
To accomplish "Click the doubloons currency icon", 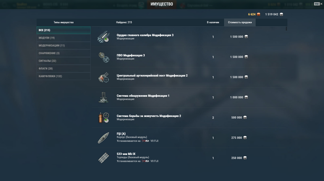I will [x=258, y=14].
